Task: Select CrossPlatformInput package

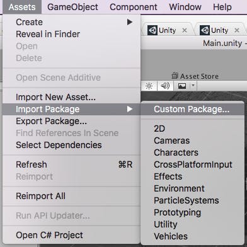Action: point(192,164)
